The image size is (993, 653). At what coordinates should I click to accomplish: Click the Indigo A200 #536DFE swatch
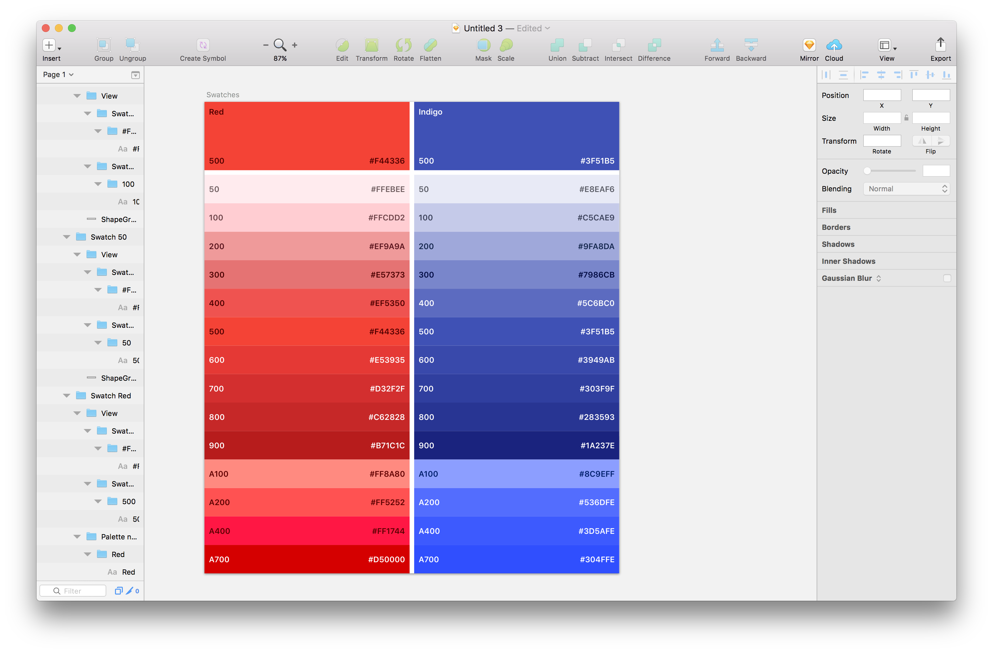516,502
